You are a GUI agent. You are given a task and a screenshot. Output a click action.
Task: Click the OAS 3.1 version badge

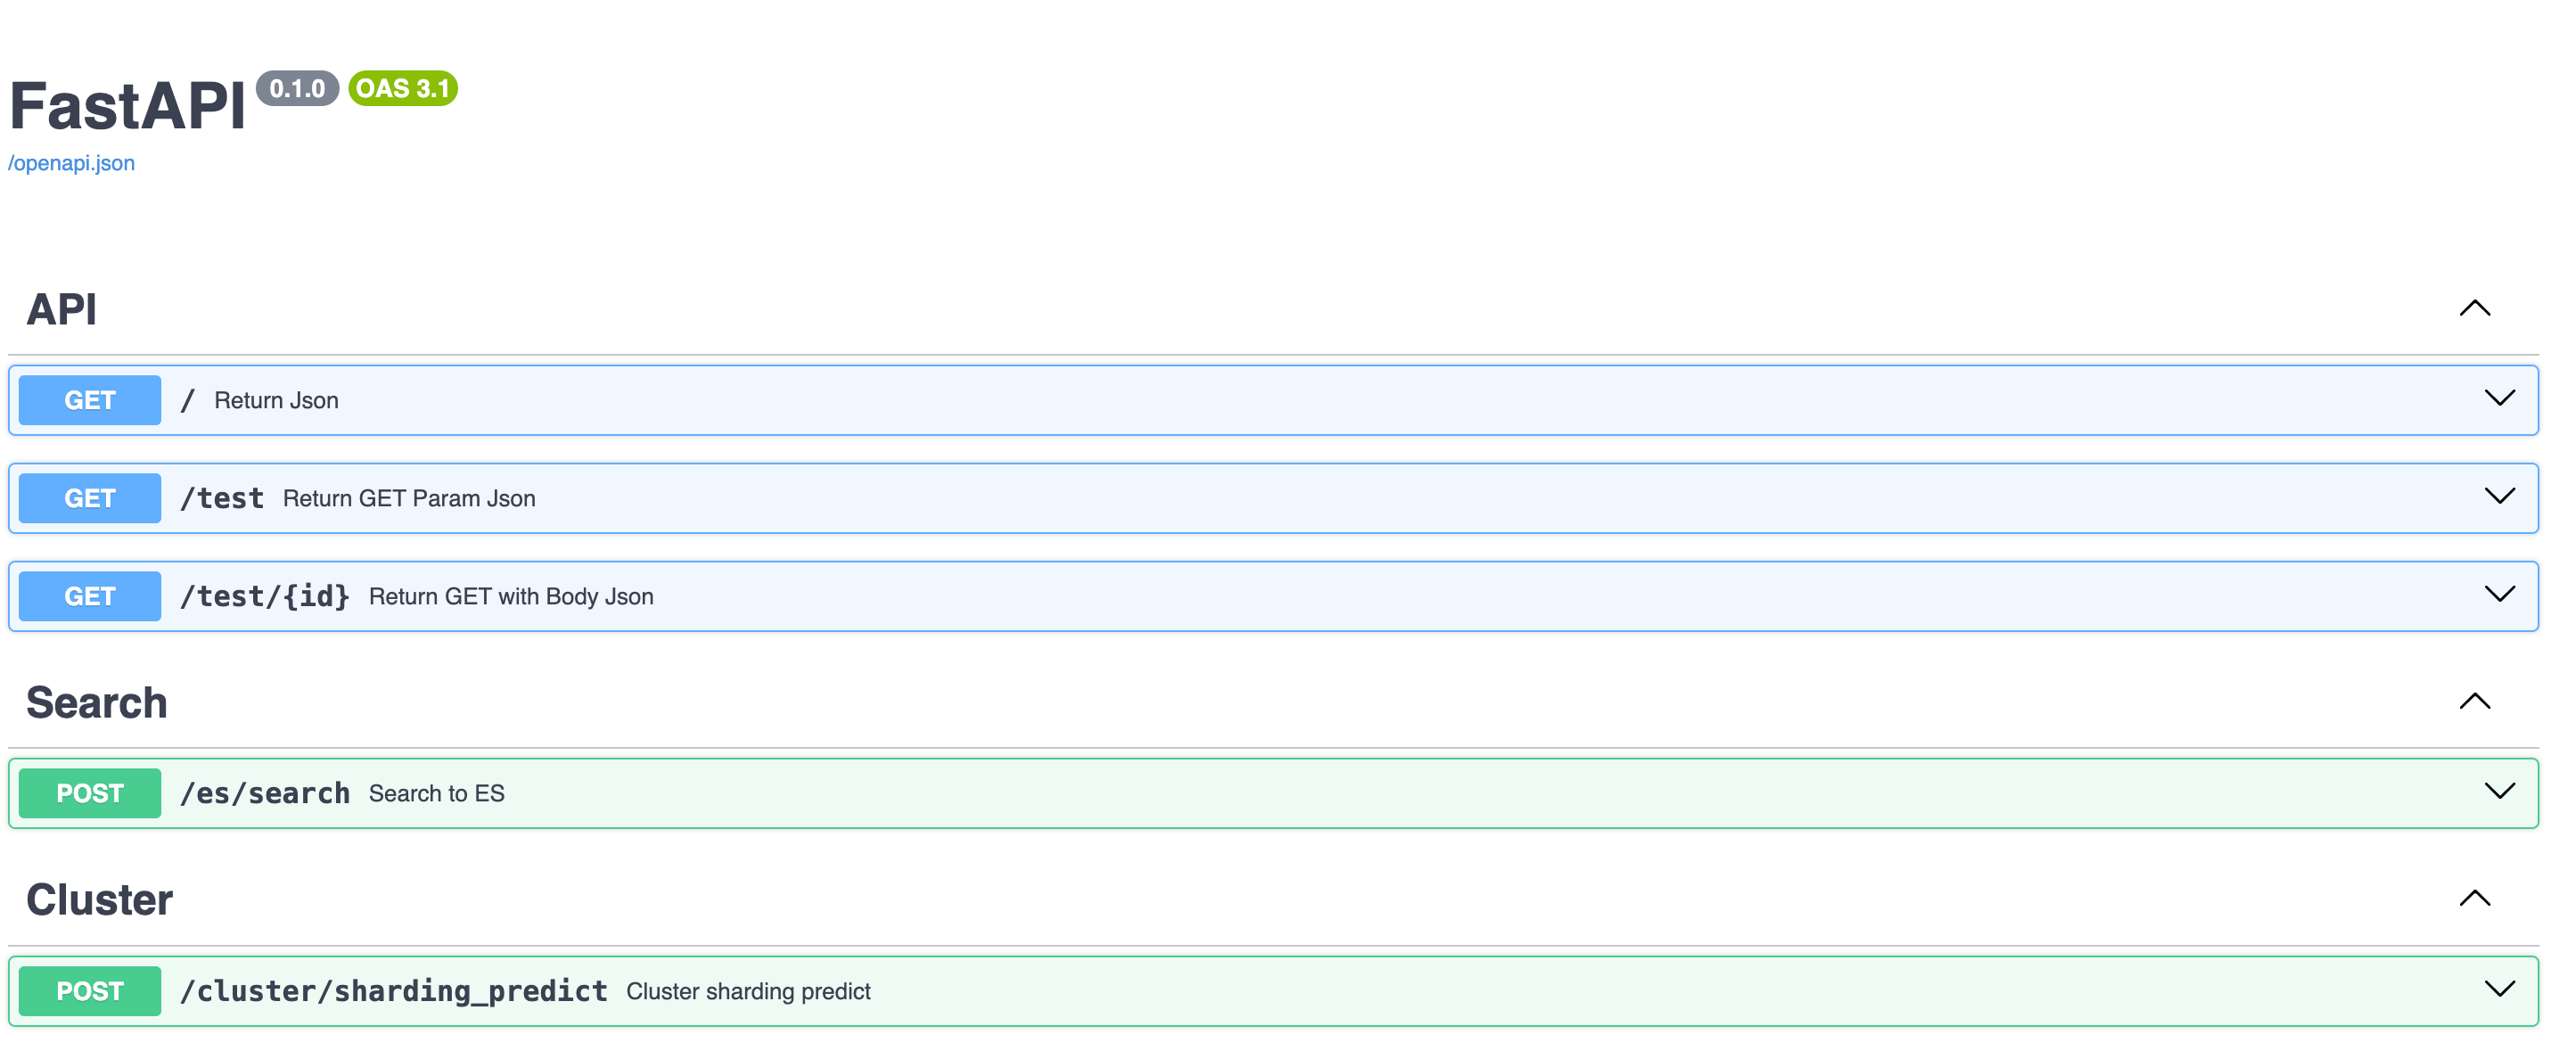[402, 88]
